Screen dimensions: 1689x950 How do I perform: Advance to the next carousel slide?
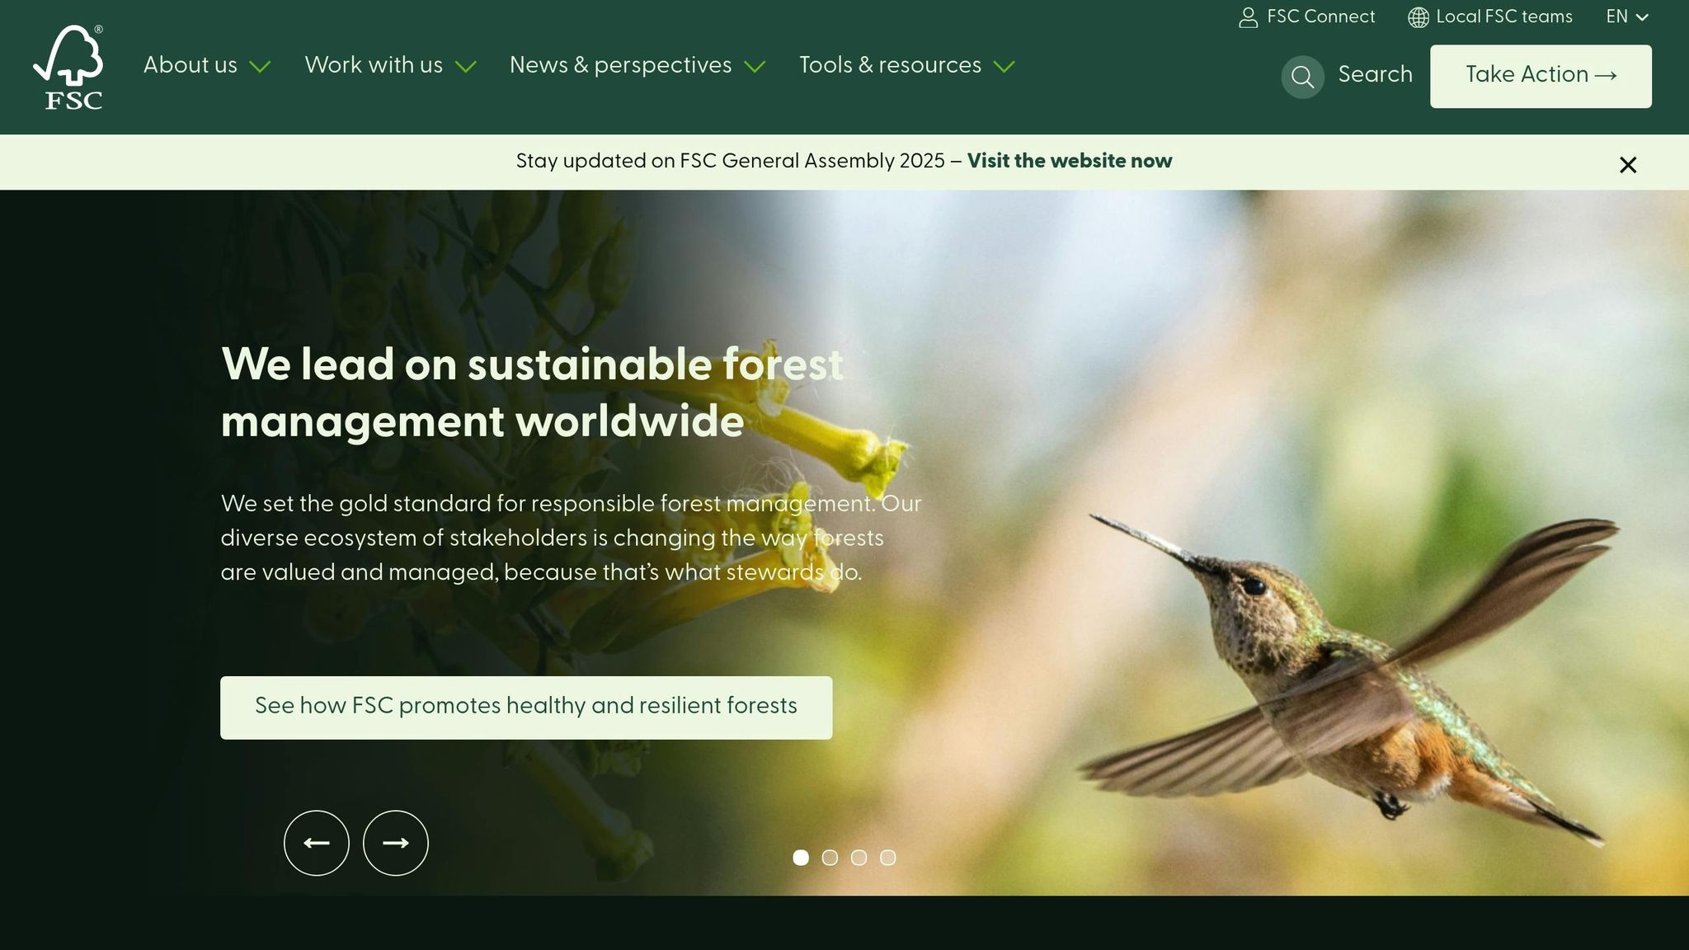pos(396,843)
